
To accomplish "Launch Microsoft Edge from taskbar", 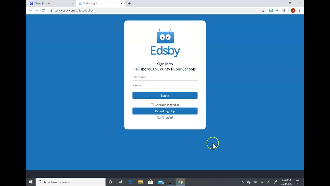I will pyautogui.click(x=130, y=182).
